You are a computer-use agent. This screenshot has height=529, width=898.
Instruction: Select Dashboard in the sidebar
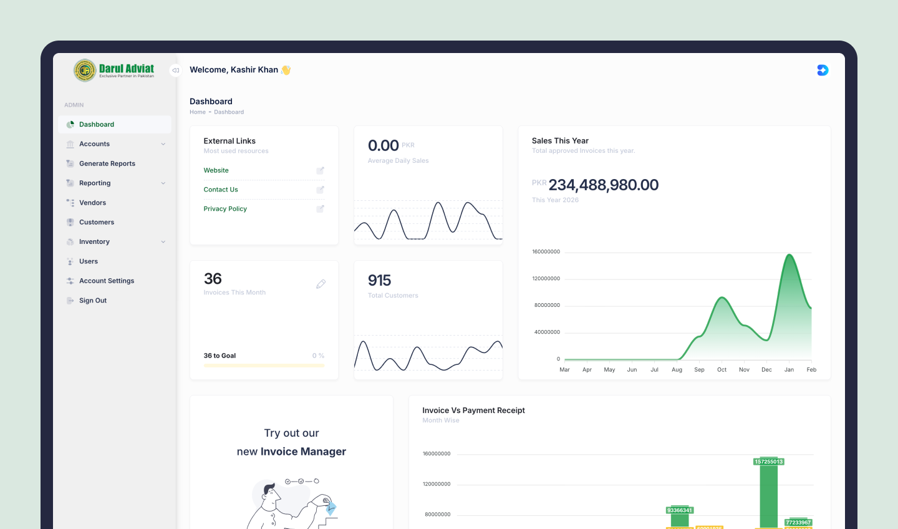[x=115, y=125]
